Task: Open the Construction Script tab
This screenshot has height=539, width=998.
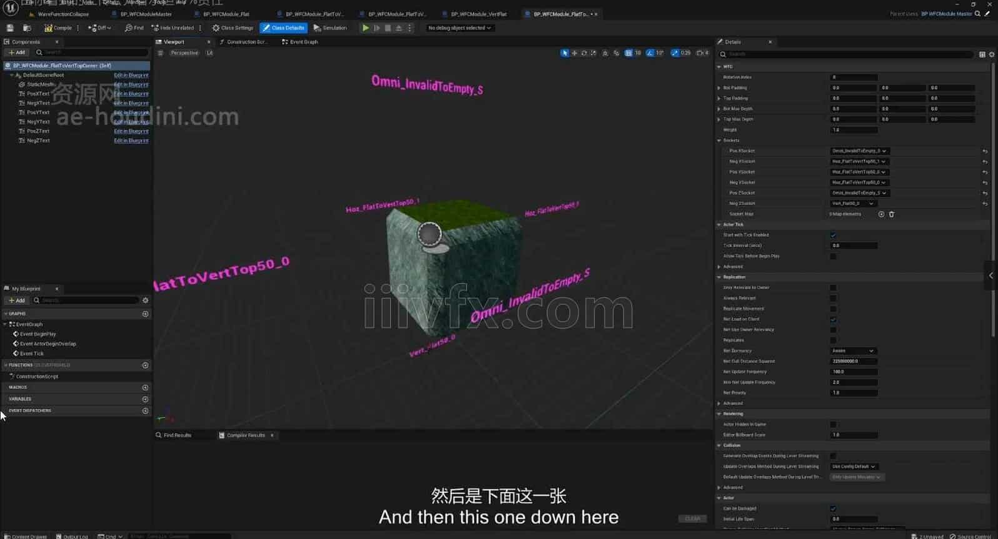Action: click(x=244, y=42)
